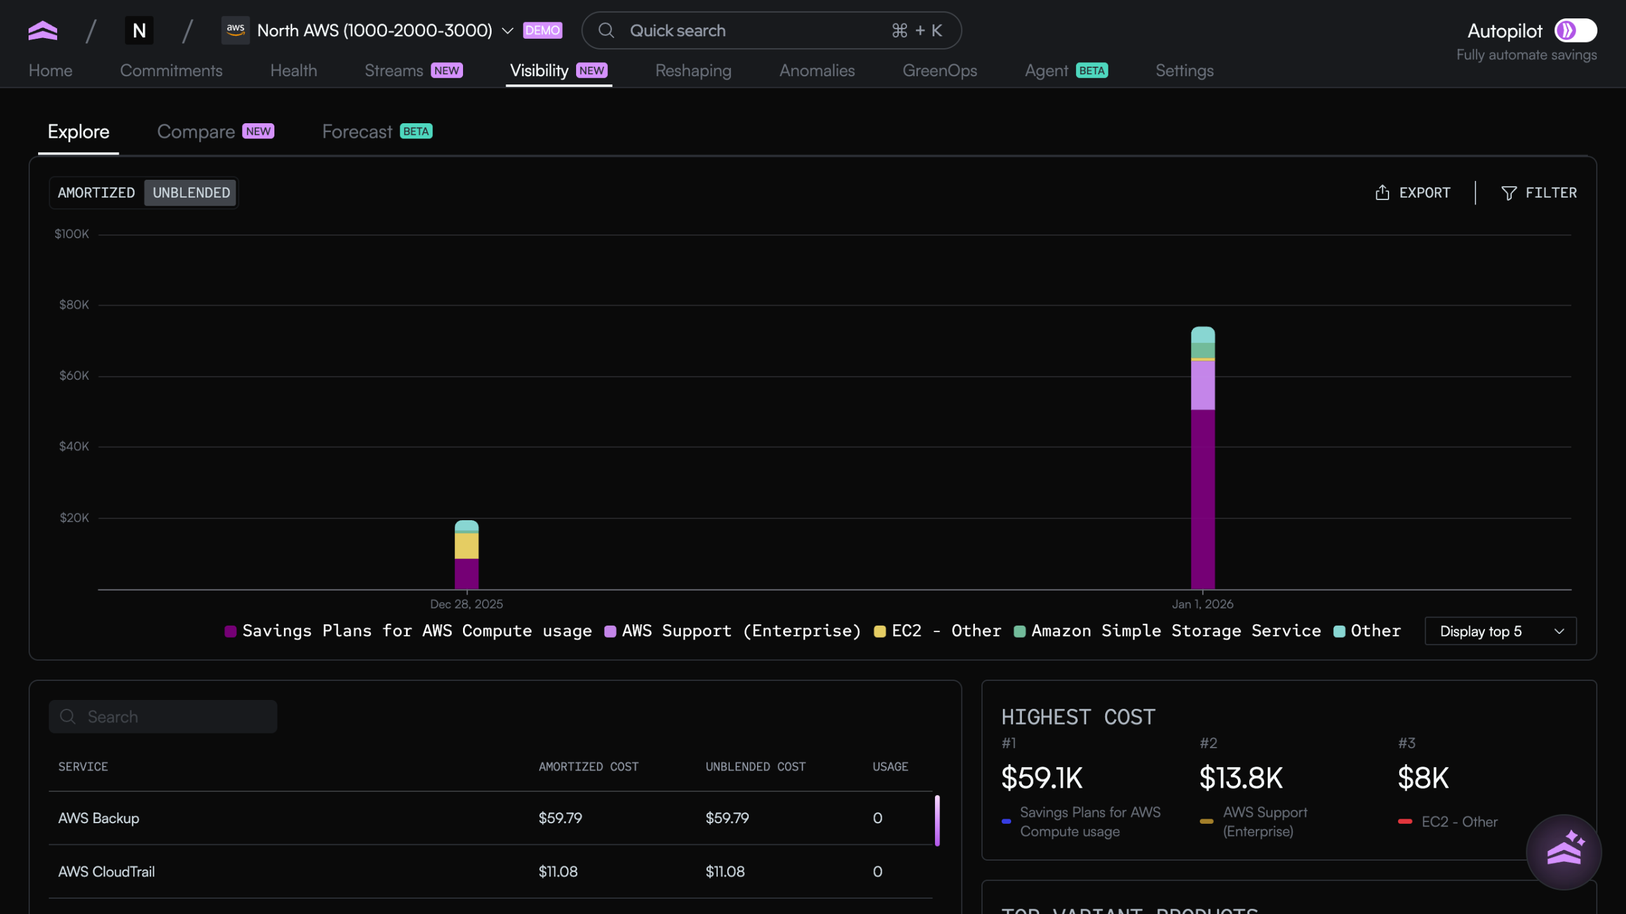This screenshot has height=914, width=1626.
Task: Click the magnifier icon in service Search
Action: [x=68, y=716]
